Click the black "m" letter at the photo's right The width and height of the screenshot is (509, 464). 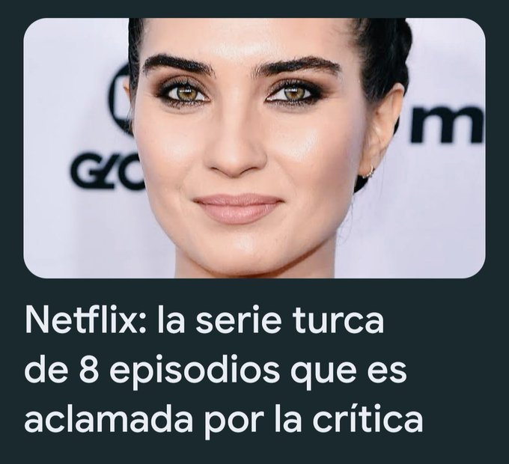tap(448, 124)
